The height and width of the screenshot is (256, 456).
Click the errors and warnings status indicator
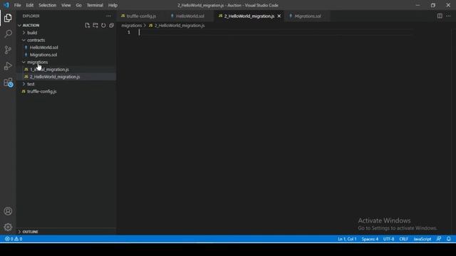tap(14, 239)
